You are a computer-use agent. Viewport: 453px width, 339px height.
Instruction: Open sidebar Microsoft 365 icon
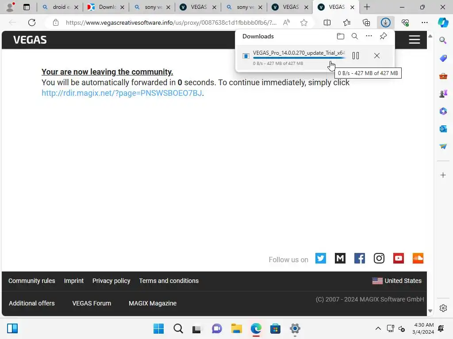(443, 111)
